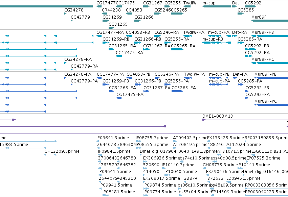
Task: Click the Mur89F-RB transcript label
Action: [263, 32]
